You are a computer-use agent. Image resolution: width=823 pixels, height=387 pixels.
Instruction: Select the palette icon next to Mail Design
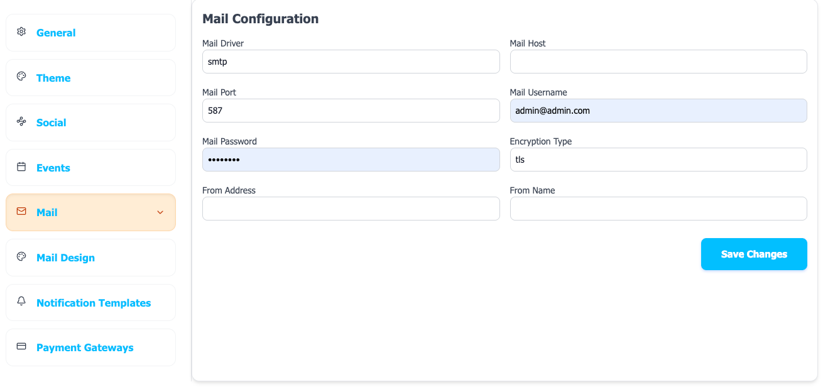pos(21,256)
